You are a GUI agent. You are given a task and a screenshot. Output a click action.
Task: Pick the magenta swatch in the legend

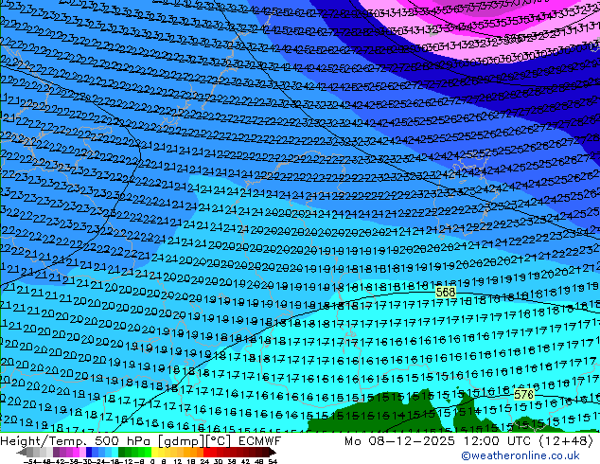pos(76,453)
